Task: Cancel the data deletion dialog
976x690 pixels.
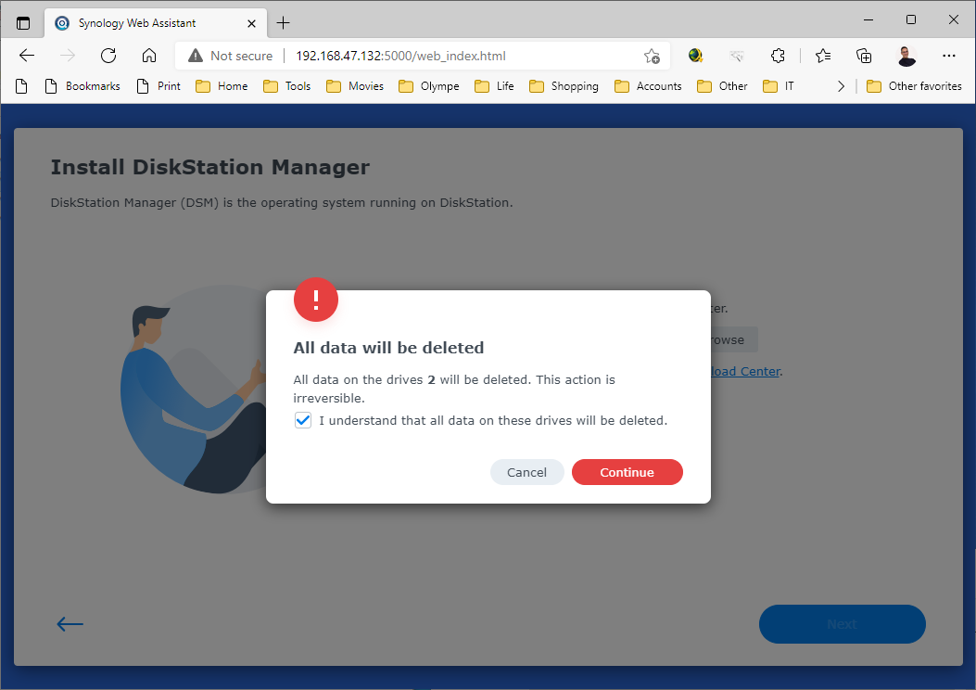Action: point(526,472)
